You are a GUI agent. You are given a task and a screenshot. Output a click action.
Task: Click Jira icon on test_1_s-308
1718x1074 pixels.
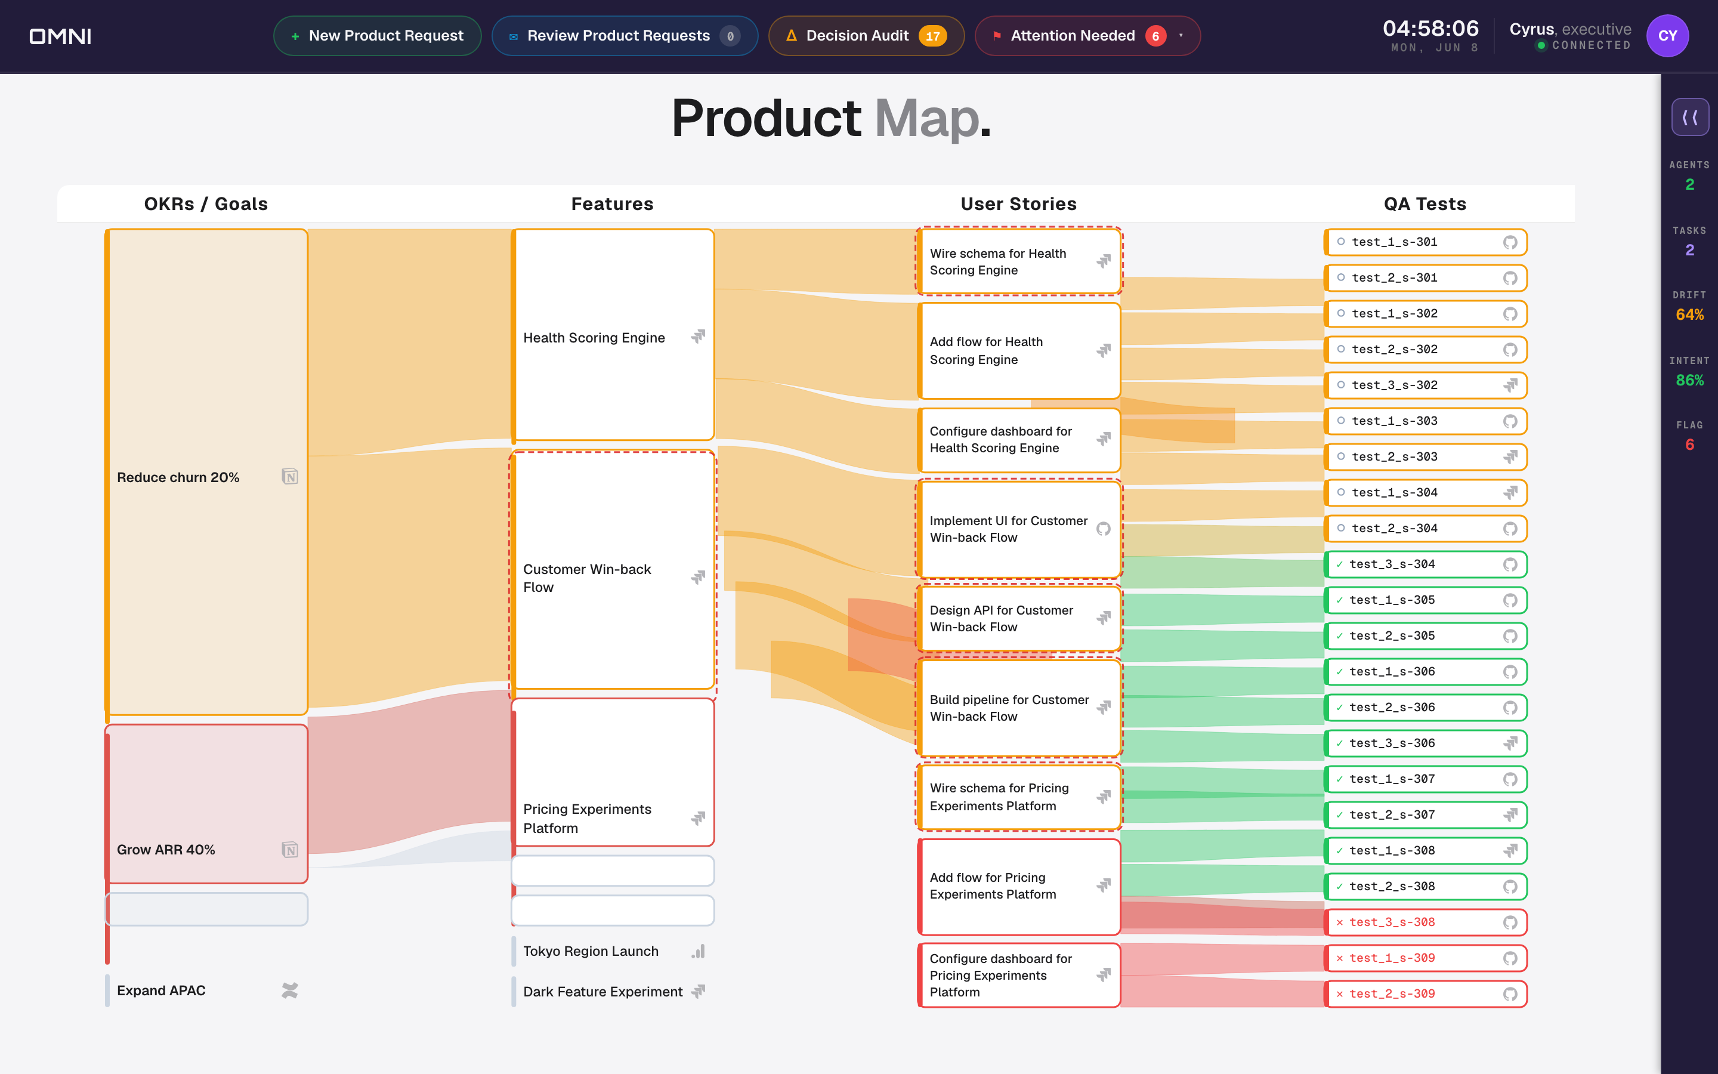coord(1510,850)
